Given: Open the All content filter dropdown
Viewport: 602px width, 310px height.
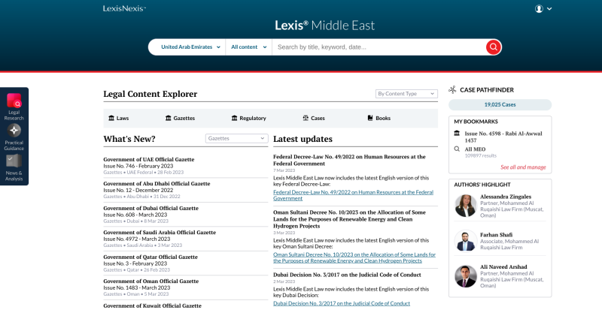Looking at the screenshot, I should (248, 47).
